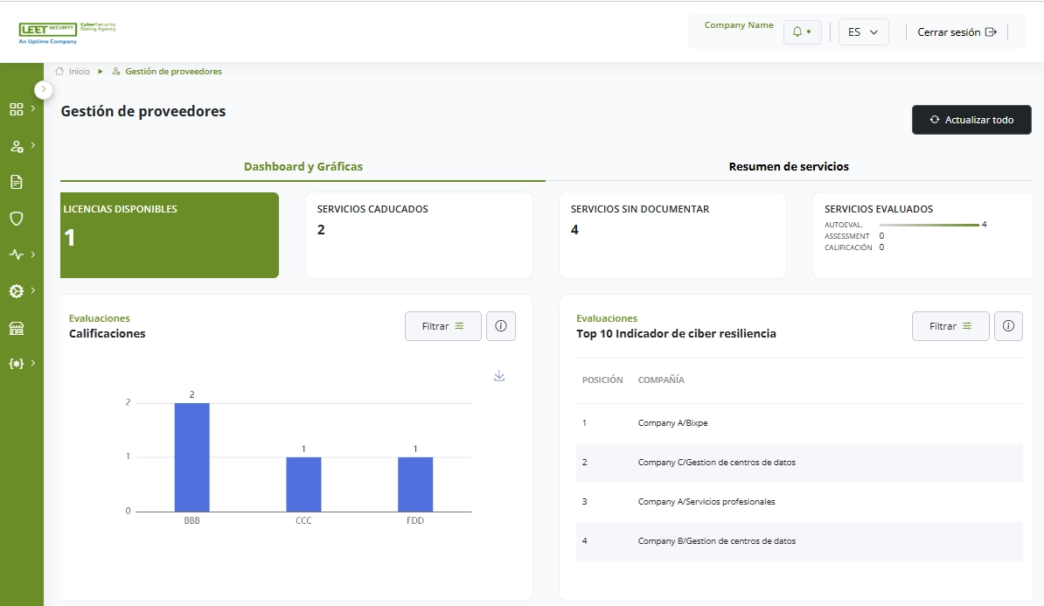This screenshot has height=606, width=1044.
Task: Open Filtrar for the Calificaciones chart
Action: tap(442, 326)
